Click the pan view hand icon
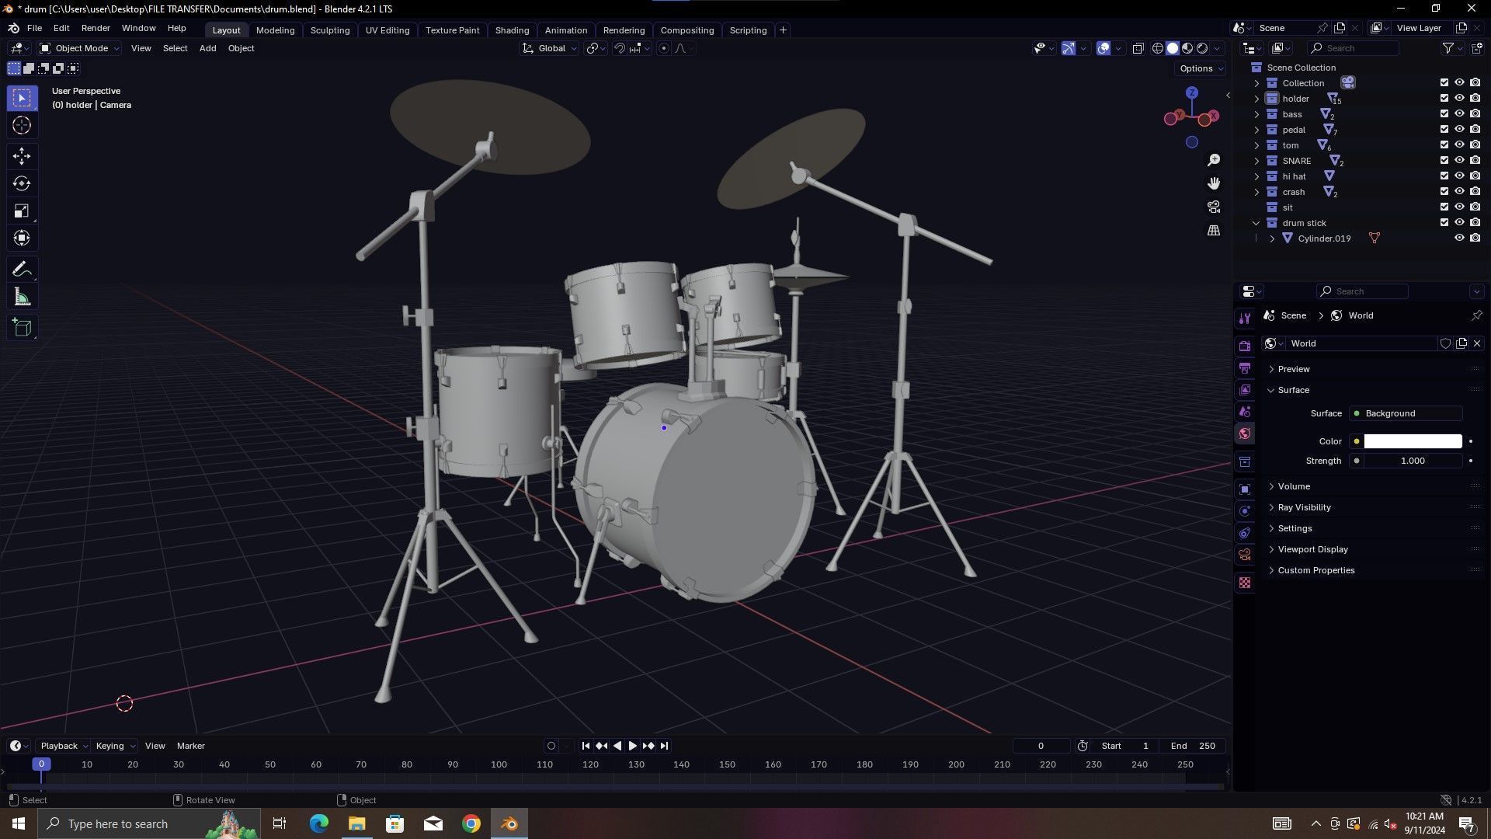Screen dimensions: 1491x839 point(1214,183)
